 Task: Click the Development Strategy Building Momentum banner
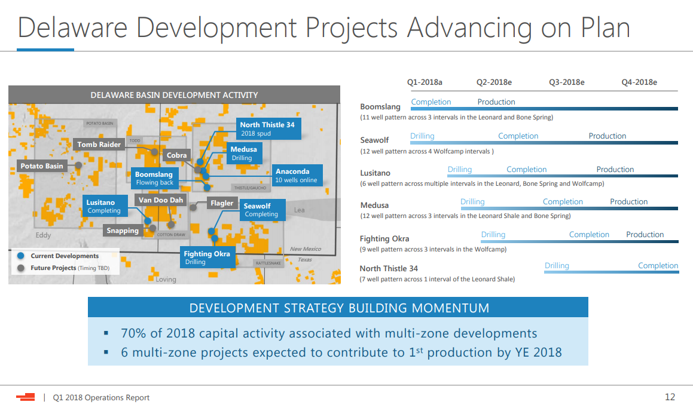pos(338,308)
